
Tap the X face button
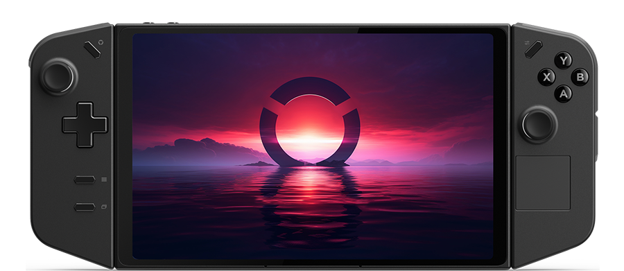[547, 77]
